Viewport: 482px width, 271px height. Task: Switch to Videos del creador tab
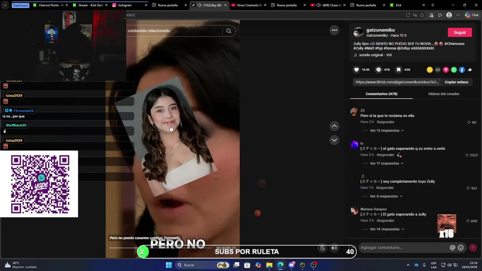tap(444, 94)
